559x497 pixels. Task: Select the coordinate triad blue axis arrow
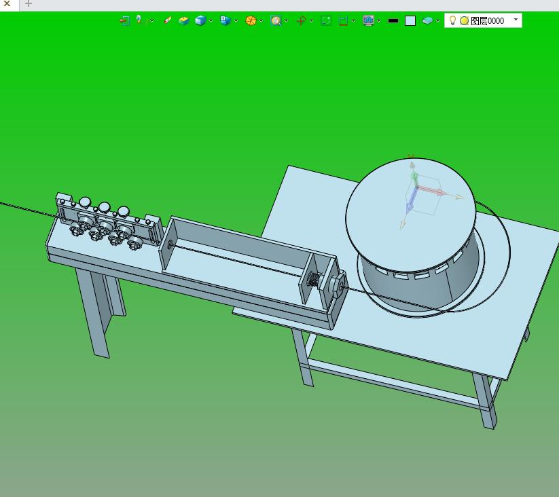(x=412, y=200)
